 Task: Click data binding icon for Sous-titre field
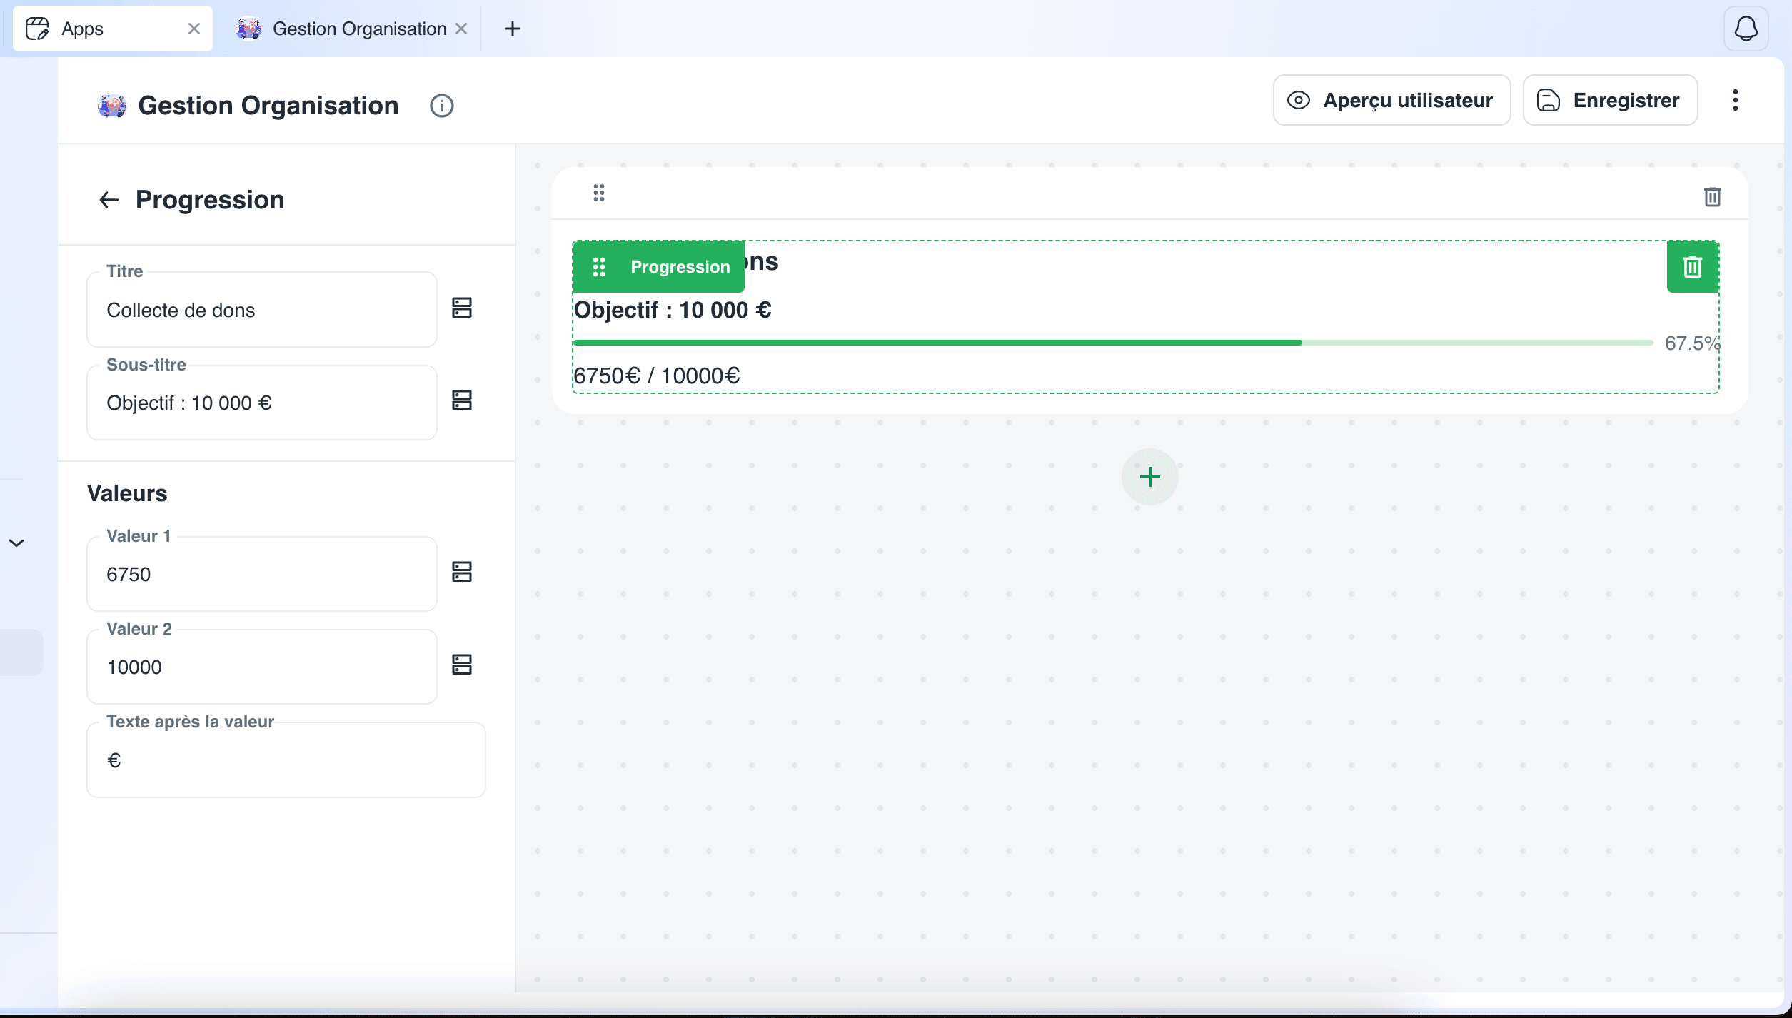coord(462,400)
